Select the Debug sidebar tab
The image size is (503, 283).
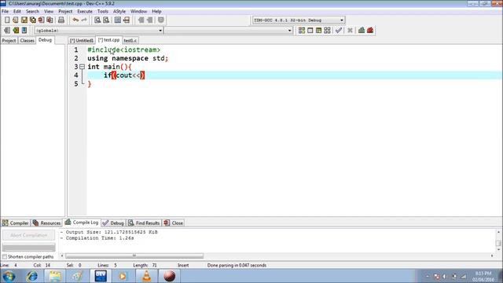(x=45, y=40)
